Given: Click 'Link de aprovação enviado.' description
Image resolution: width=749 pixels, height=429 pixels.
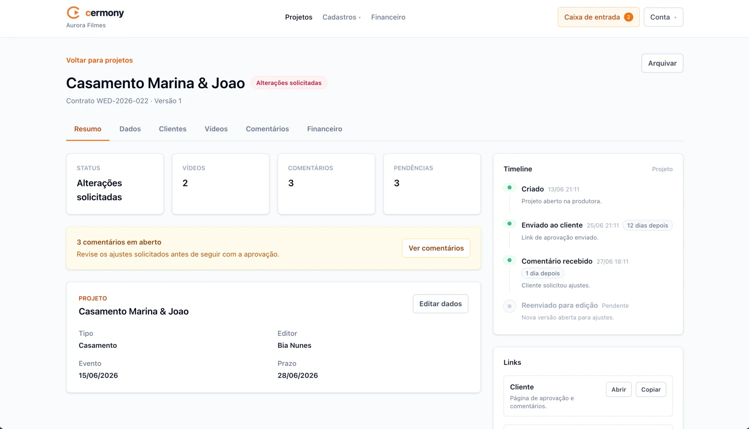Looking at the screenshot, I should click(x=560, y=238).
